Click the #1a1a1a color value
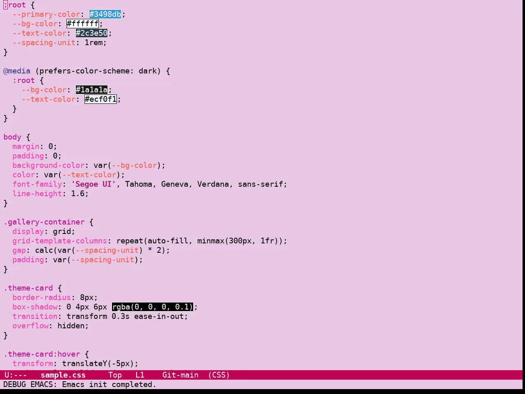 click(91, 90)
